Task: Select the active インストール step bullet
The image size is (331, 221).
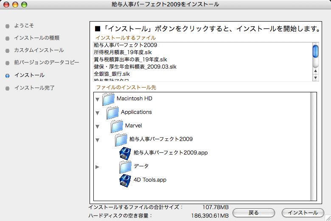Action: click(x=7, y=76)
